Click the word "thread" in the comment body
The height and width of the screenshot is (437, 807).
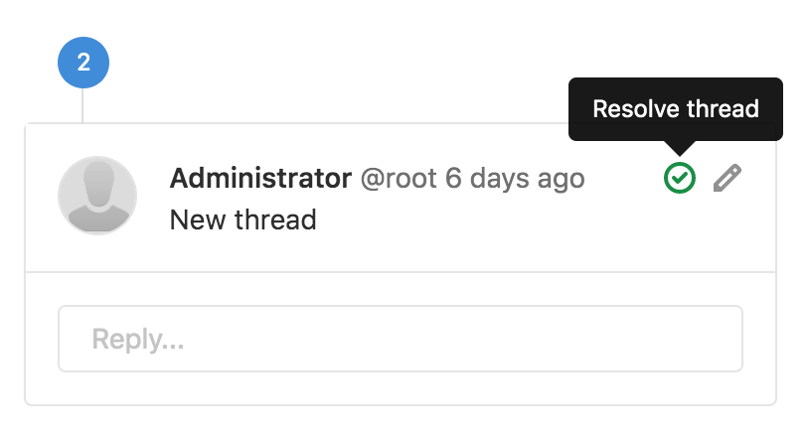[276, 218]
